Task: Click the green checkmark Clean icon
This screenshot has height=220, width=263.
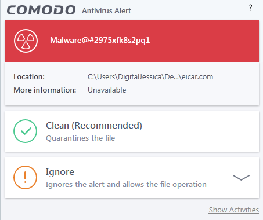Action: pos(25,131)
